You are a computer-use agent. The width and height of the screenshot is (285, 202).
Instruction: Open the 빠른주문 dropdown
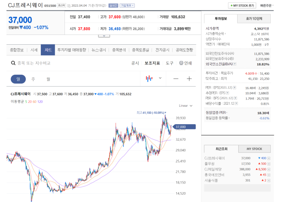click(267, 6)
